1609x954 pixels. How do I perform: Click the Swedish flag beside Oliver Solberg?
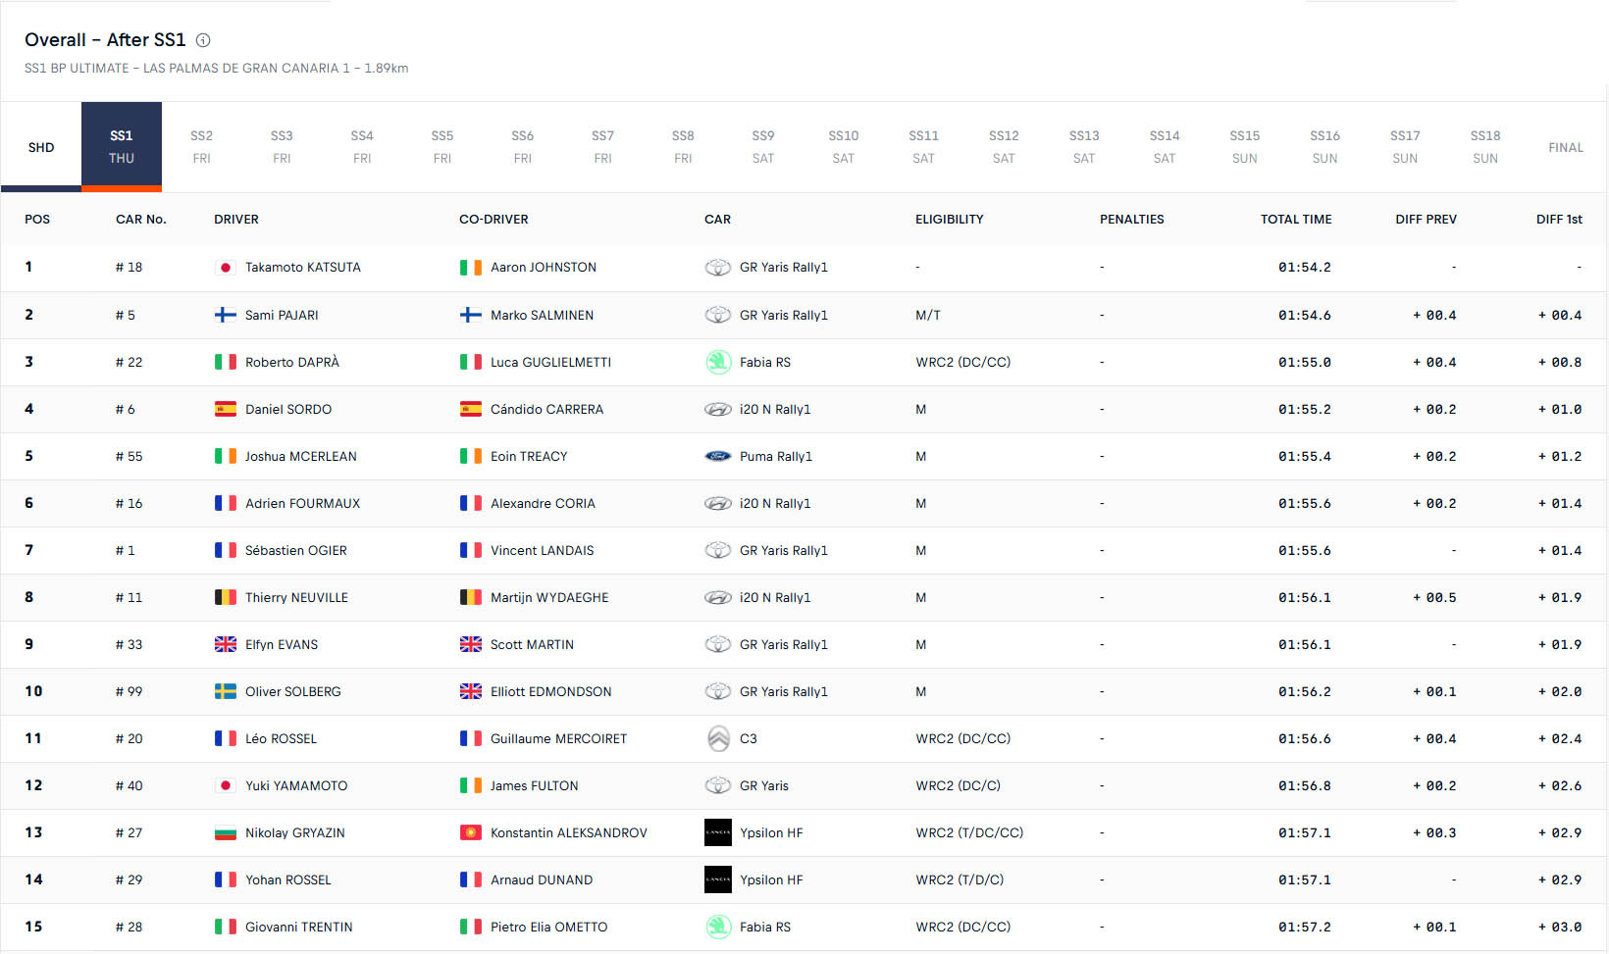pyautogui.click(x=226, y=691)
